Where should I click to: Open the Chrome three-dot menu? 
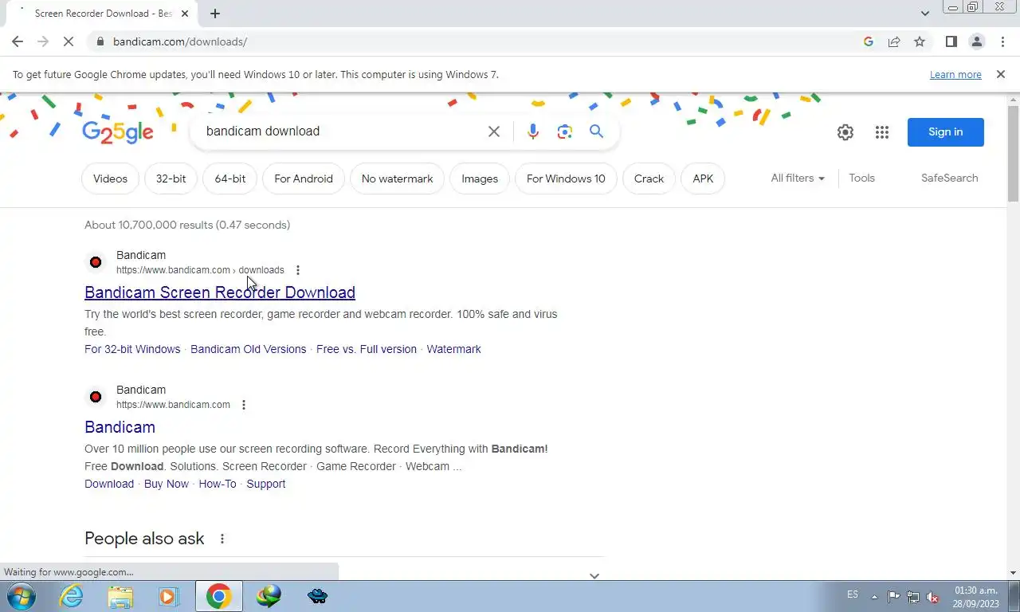(x=1002, y=41)
